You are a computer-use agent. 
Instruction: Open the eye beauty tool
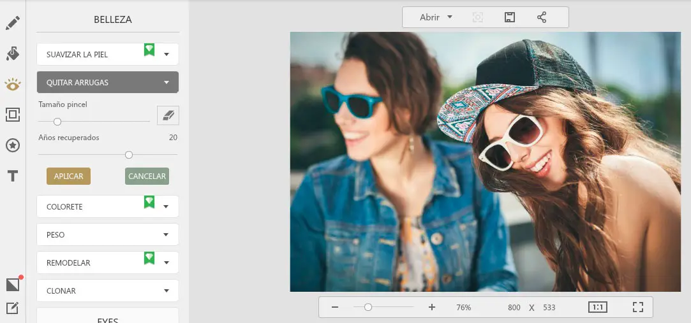pyautogui.click(x=13, y=84)
